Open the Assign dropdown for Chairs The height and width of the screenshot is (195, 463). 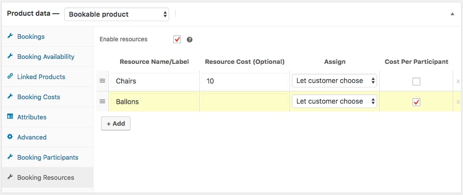tap(334, 81)
